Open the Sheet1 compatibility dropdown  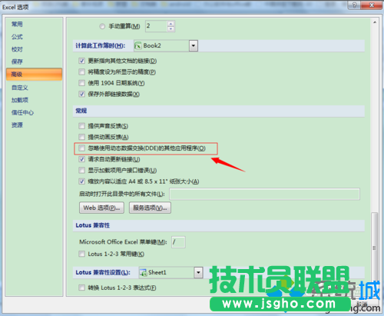[x=198, y=273]
